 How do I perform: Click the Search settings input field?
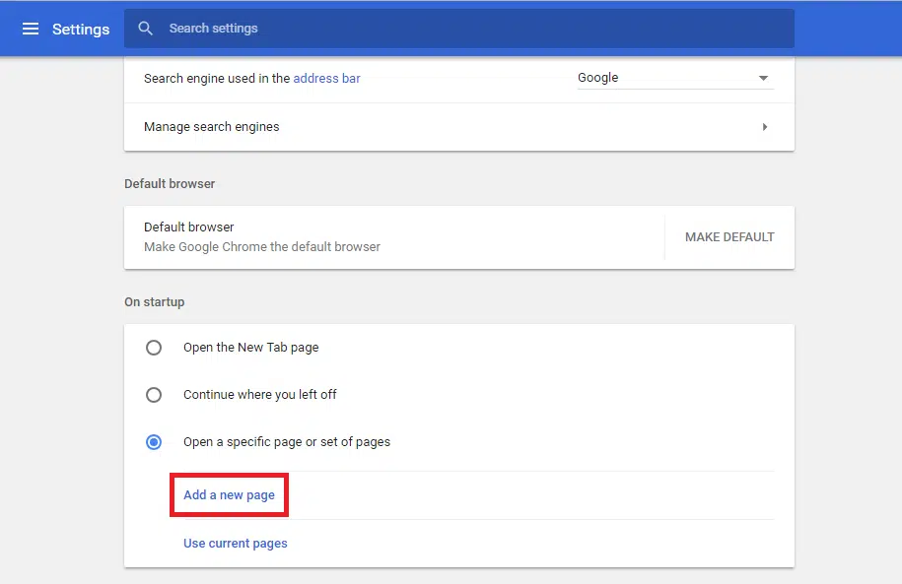click(x=296, y=29)
